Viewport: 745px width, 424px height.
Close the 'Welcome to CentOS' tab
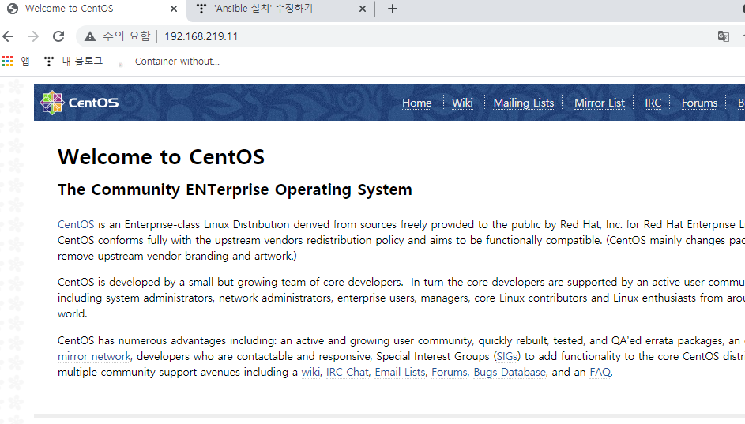(x=174, y=9)
